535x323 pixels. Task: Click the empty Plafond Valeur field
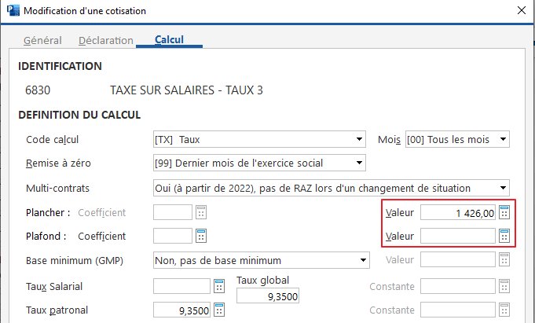click(x=459, y=236)
